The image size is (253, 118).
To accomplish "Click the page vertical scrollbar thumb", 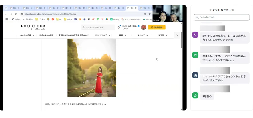I will [181, 40].
